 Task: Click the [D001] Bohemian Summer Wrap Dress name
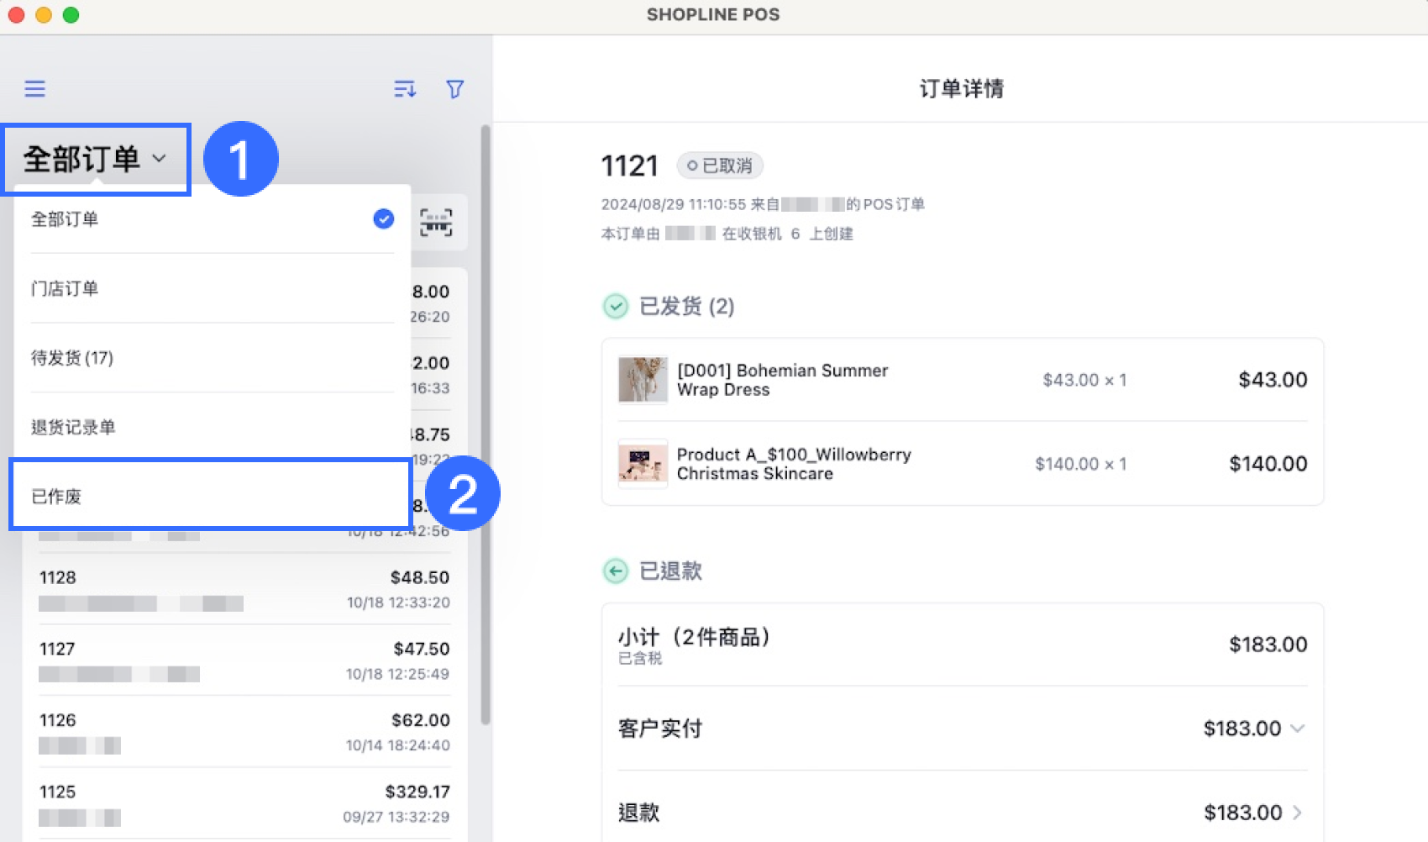coord(782,380)
